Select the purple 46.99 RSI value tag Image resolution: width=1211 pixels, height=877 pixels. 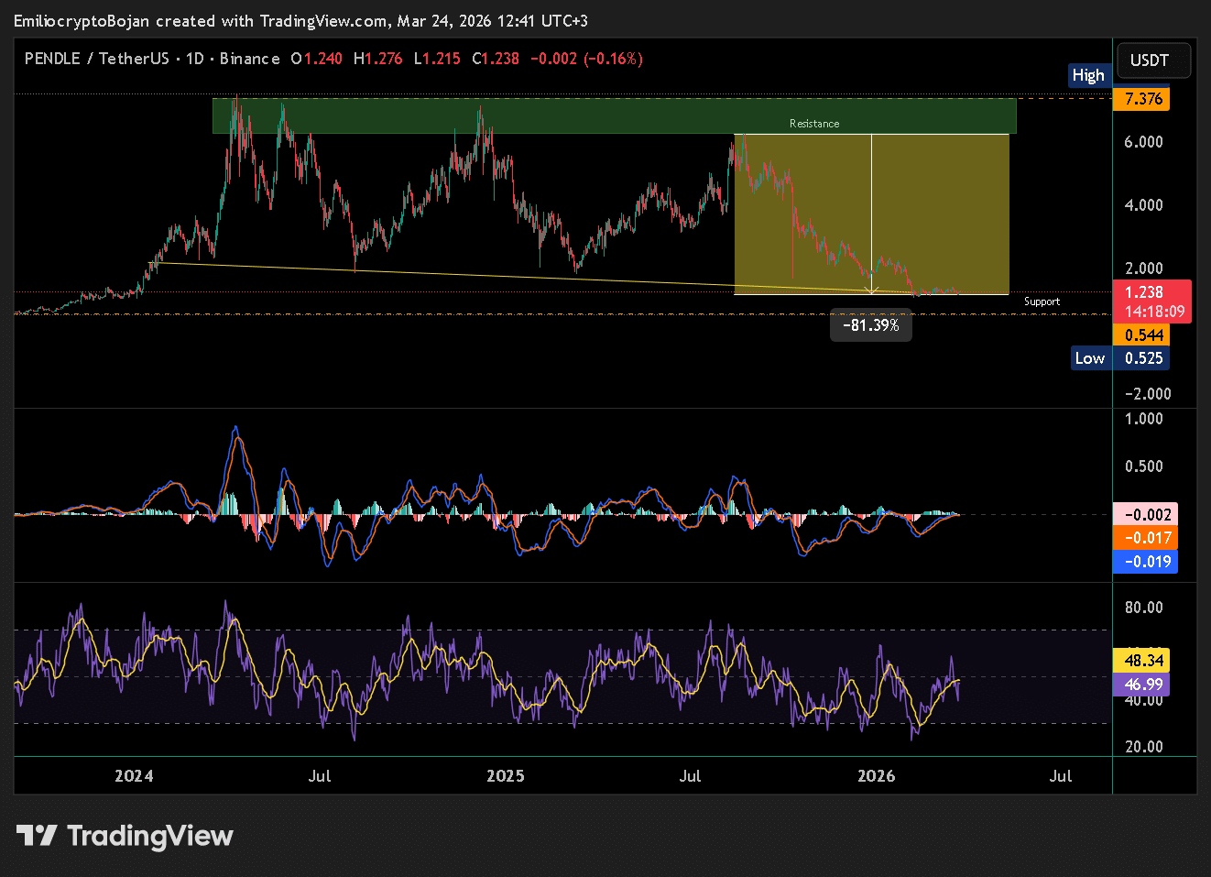pyautogui.click(x=1143, y=685)
